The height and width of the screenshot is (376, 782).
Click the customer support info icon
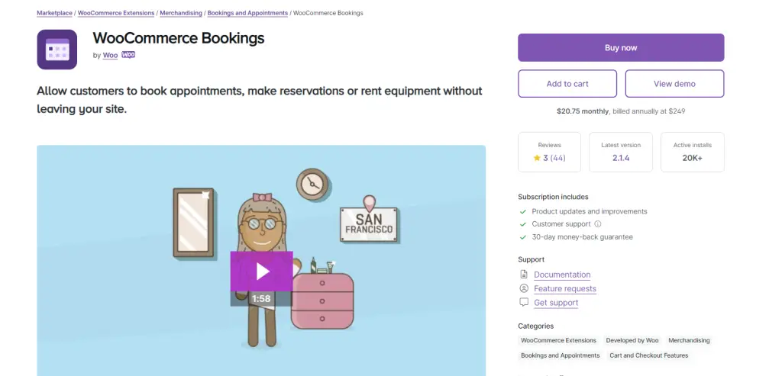pyautogui.click(x=597, y=224)
